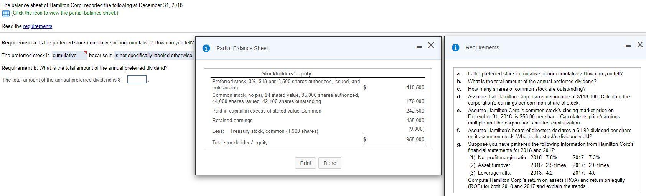Select the 435,000 retained earnings amount

415,120
